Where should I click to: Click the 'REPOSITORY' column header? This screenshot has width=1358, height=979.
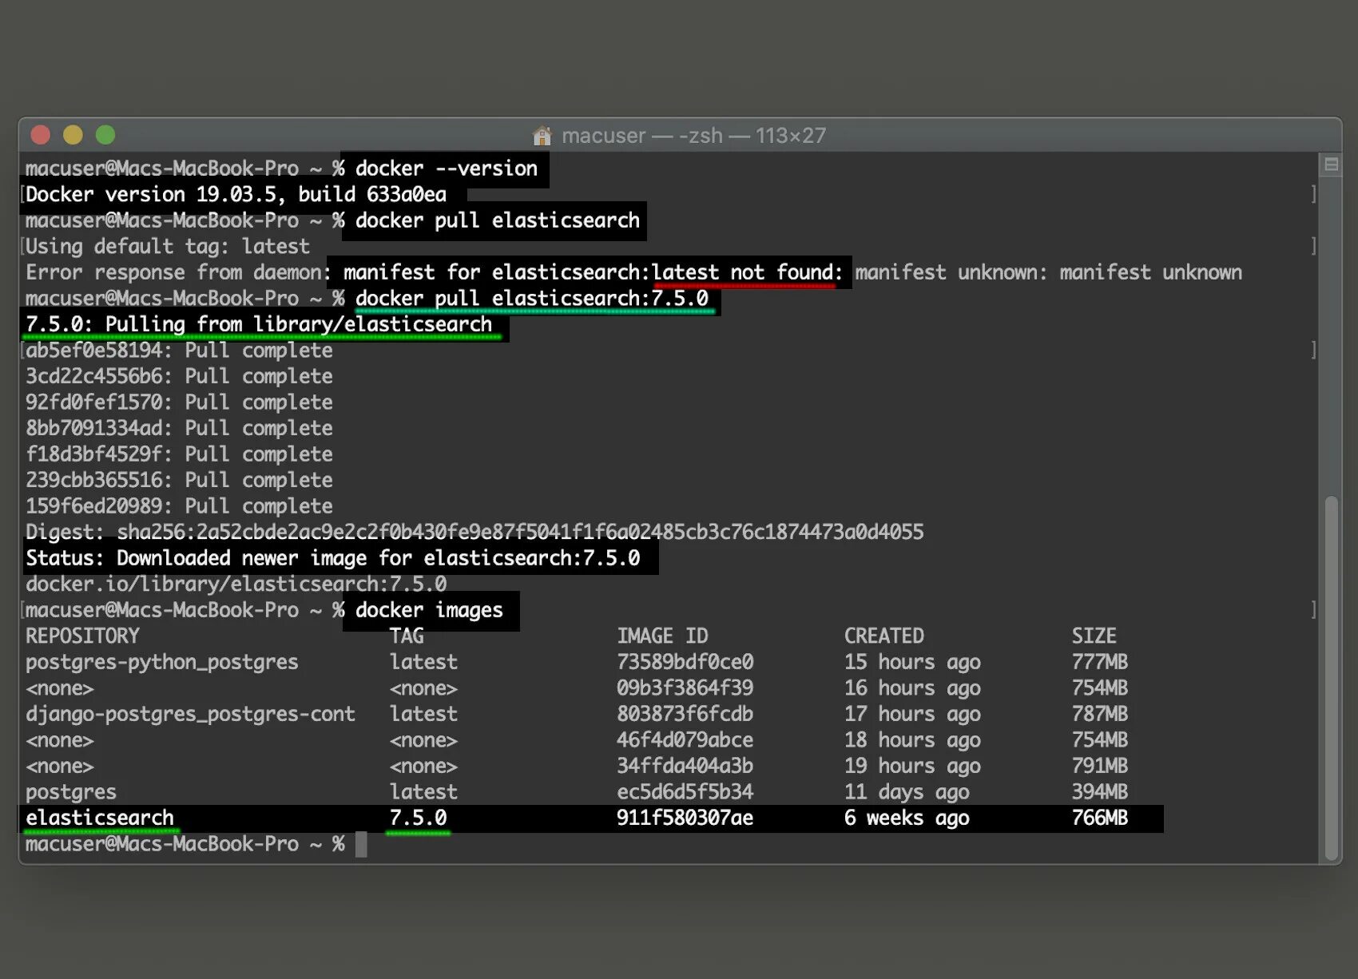(x=82, y=636)
